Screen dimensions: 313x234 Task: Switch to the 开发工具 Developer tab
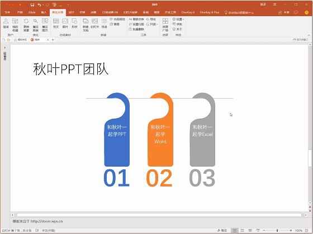point(170,12)
